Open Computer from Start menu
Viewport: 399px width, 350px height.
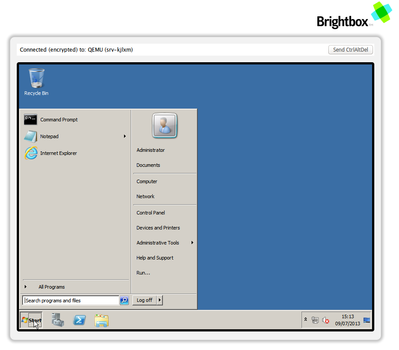147,181
